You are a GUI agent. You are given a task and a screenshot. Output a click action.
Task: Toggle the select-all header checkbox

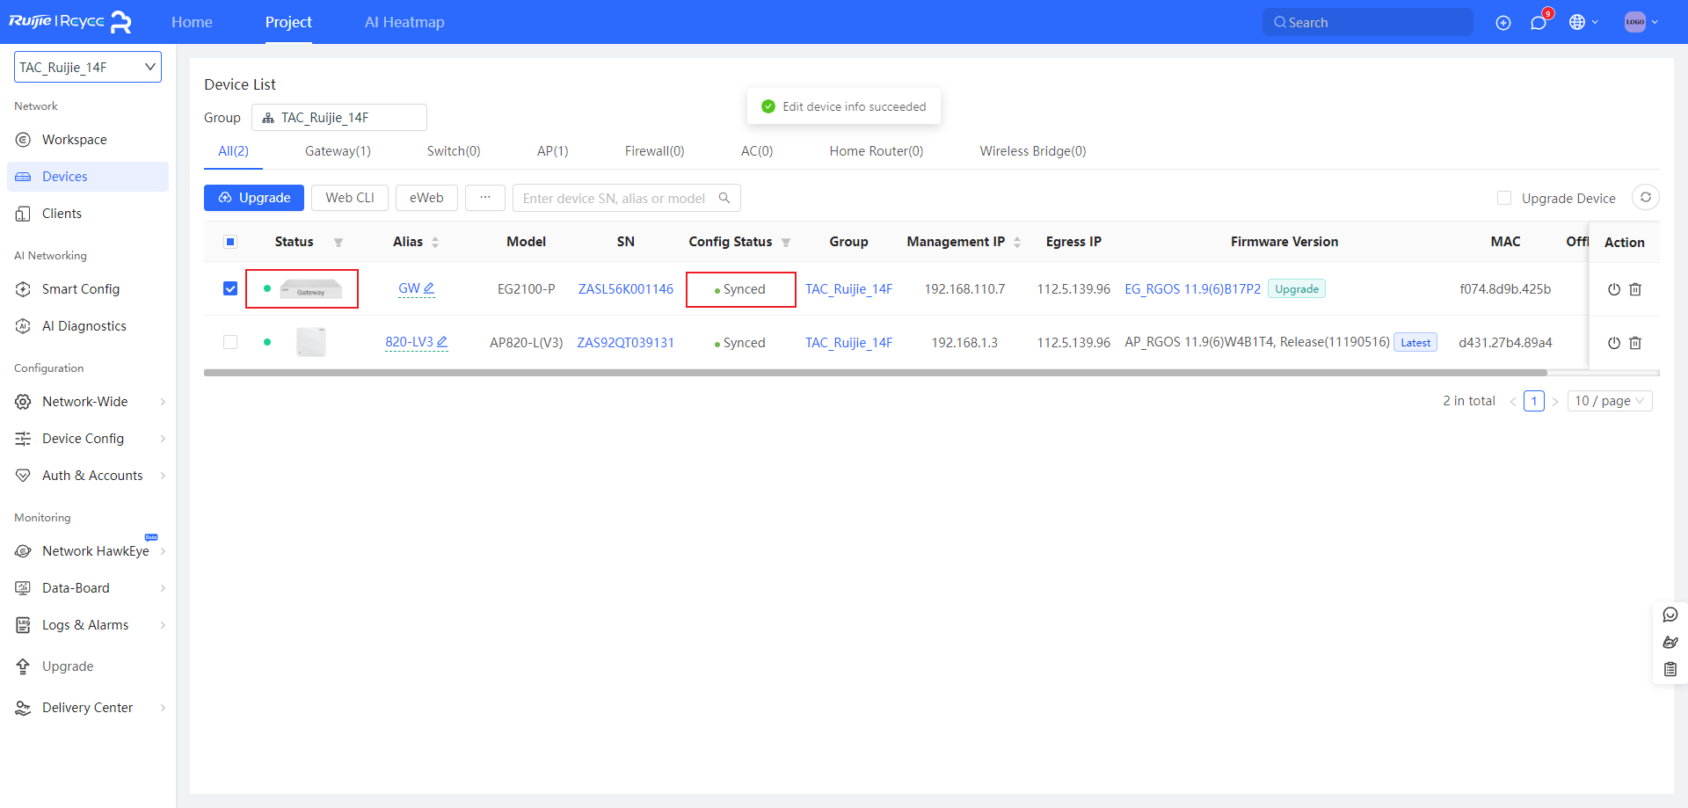tap(230, 242)
